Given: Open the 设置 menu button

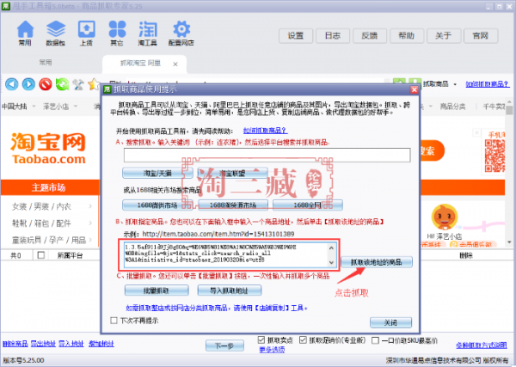Looking at the screenshot, I should pyautogui.click(x=296, y=36).
